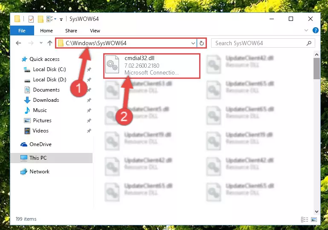Open Pictures in the sidebar
328x230 pixels.
[x=42, y=121]
